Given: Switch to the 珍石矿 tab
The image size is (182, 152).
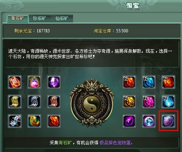Looking at the screenshot, I should pyautogui.click(x=40, y=18).
